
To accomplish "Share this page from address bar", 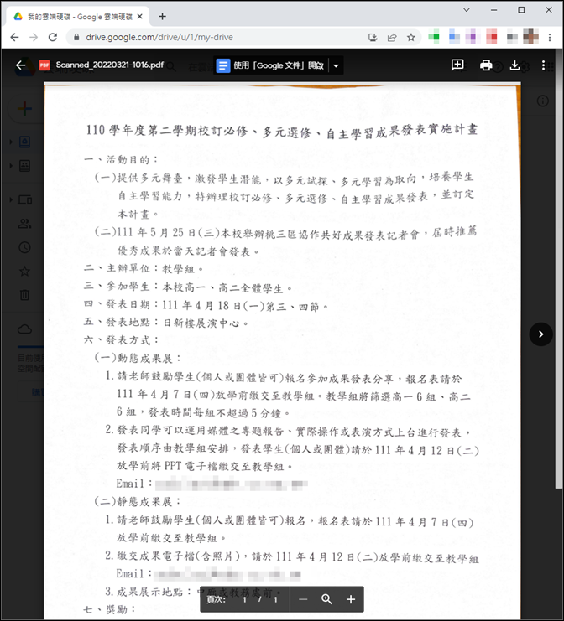I will coord(392,37).
